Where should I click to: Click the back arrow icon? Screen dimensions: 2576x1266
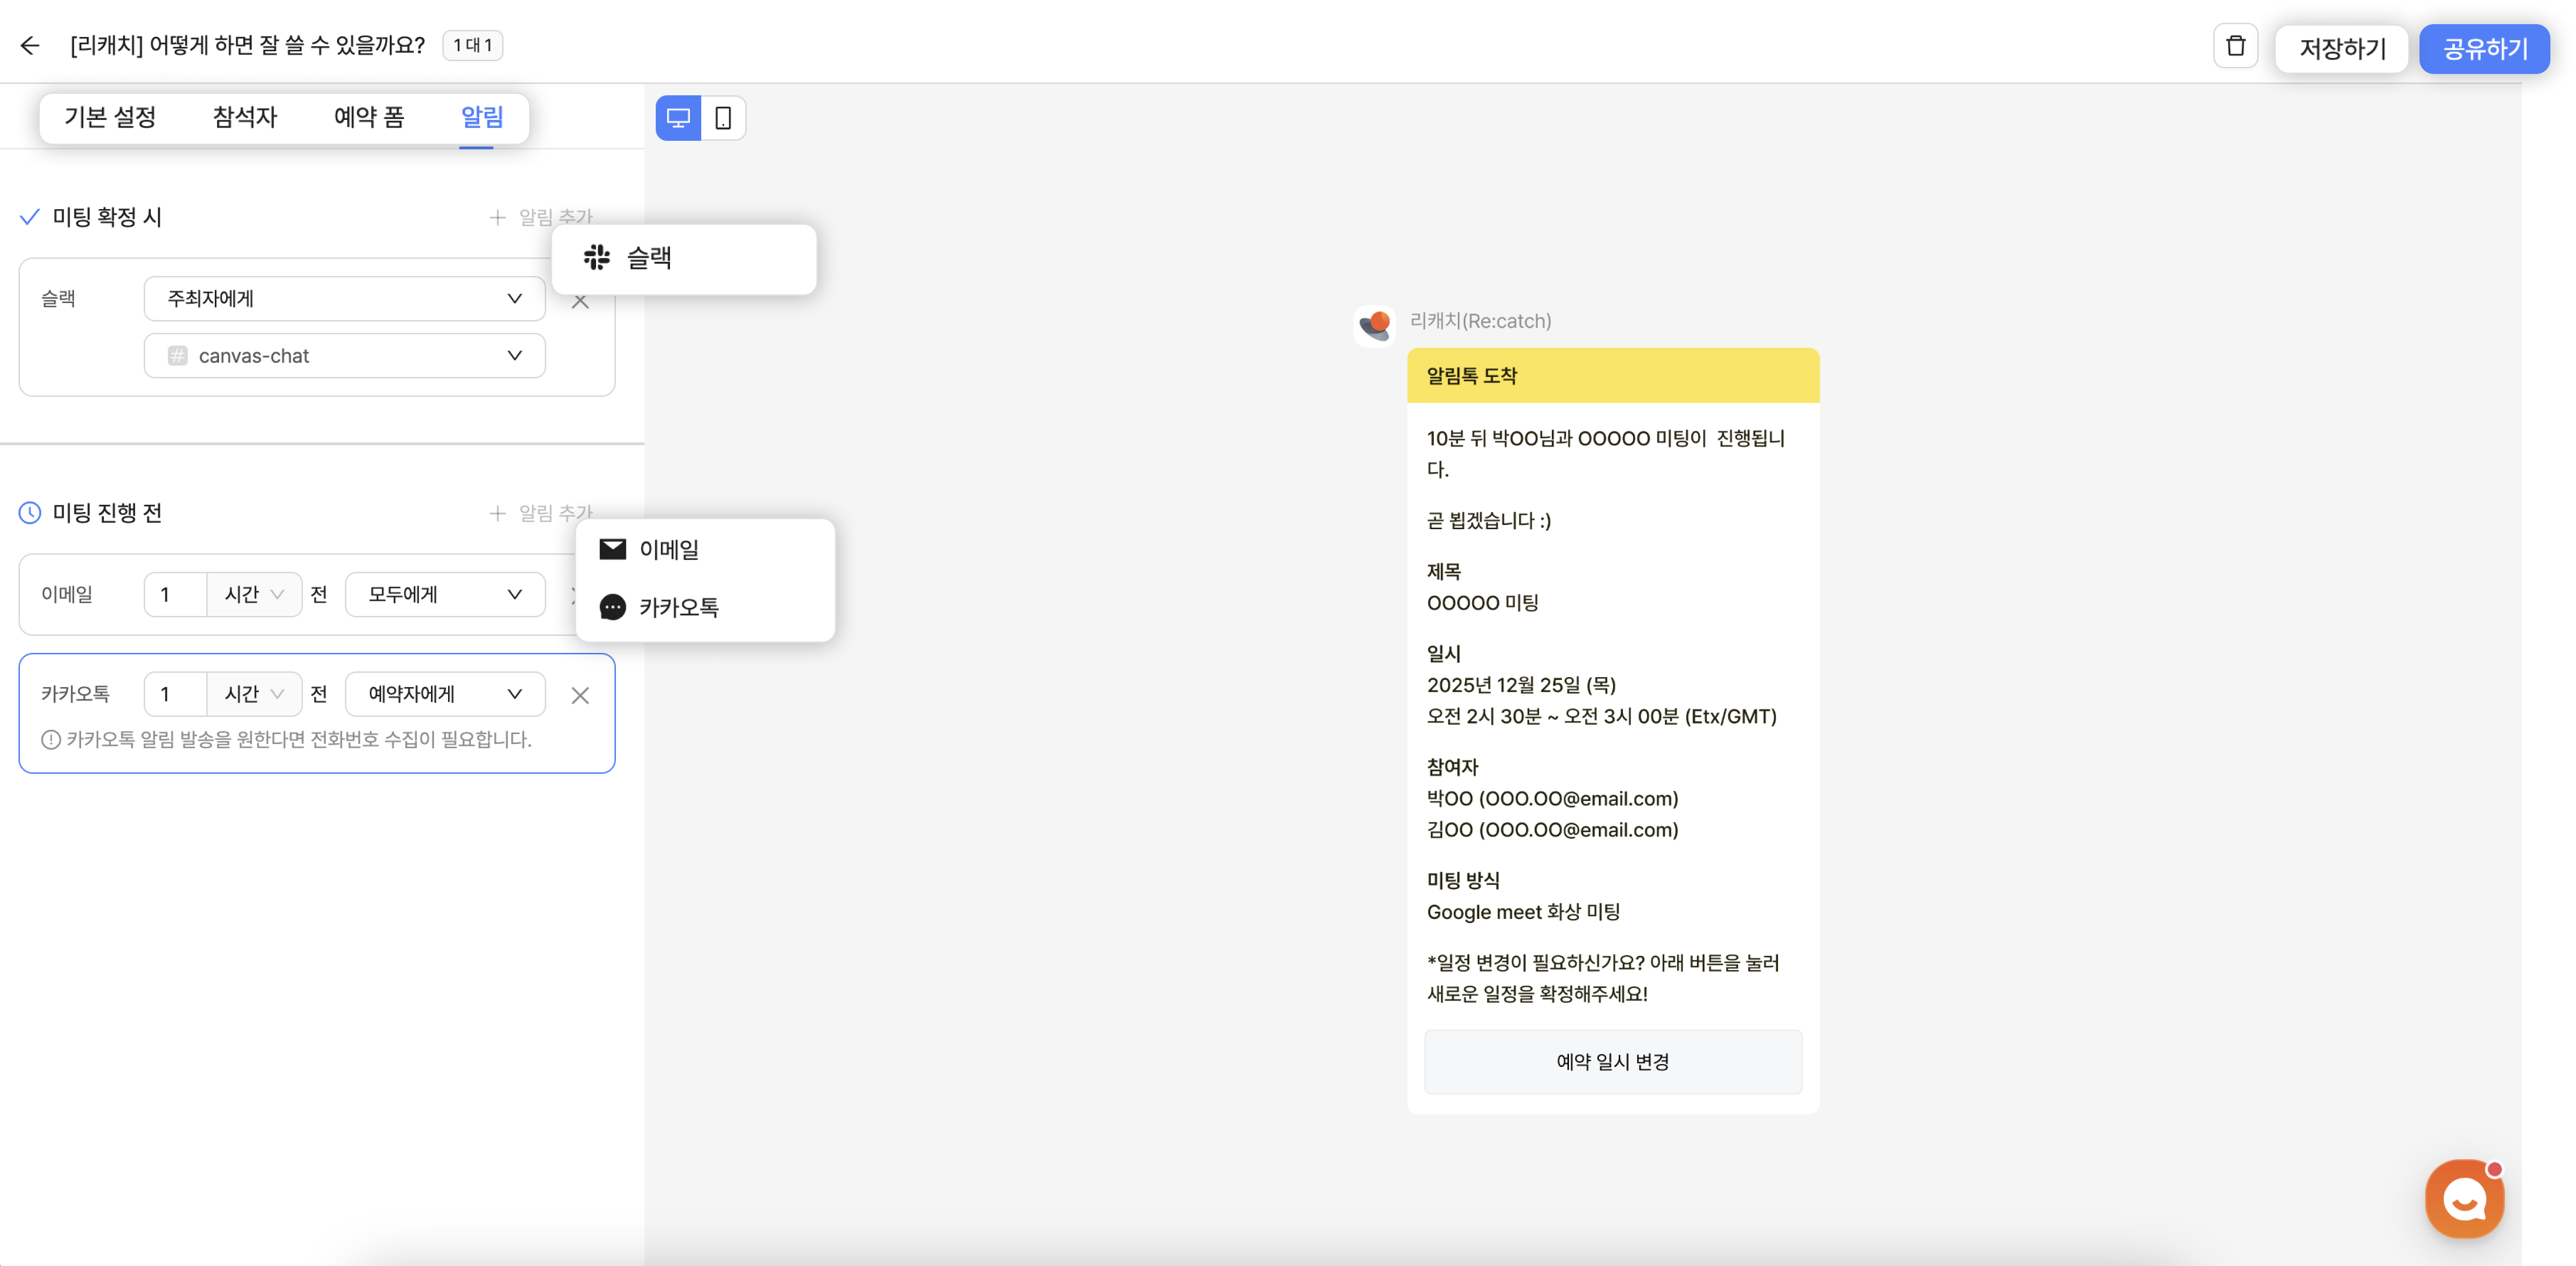pos(30,46)
